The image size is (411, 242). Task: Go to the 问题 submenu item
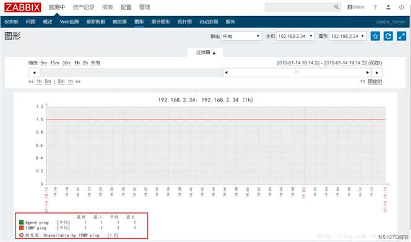30,22
